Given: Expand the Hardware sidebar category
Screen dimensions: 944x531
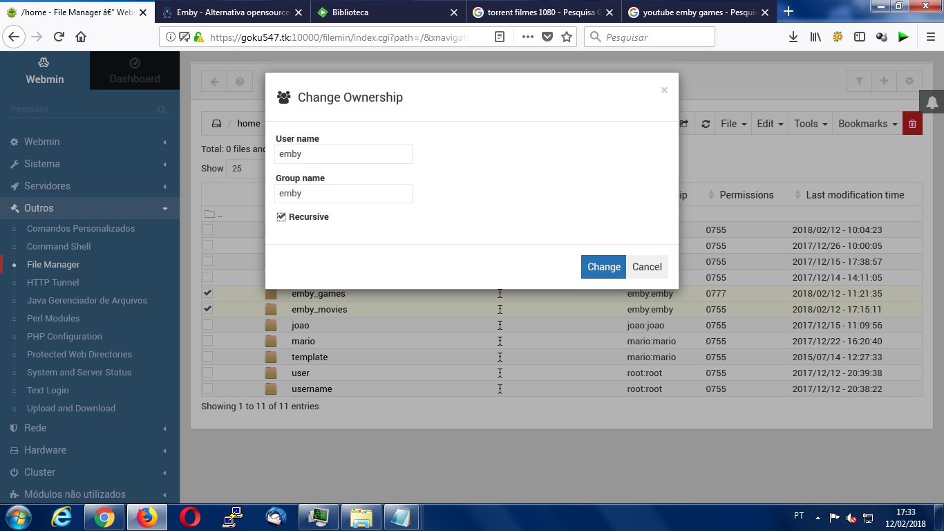Looking at the screenshot, I should tap(90, 450).
